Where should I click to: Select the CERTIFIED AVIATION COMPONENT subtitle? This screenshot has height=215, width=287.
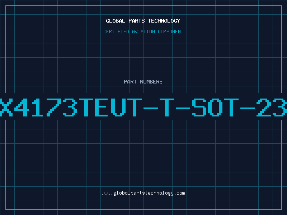tap(143, 32)
